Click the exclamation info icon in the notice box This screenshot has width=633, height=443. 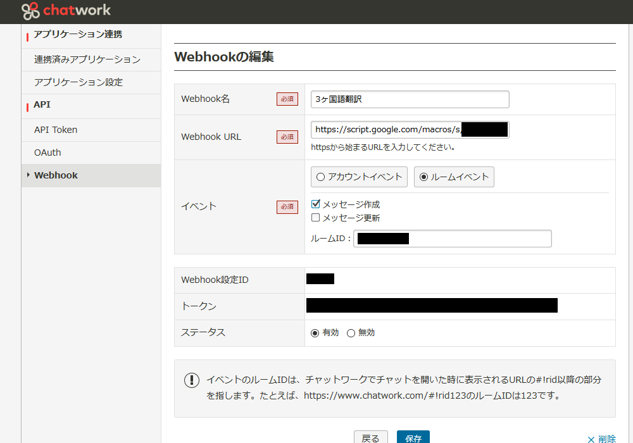(192, 380)
